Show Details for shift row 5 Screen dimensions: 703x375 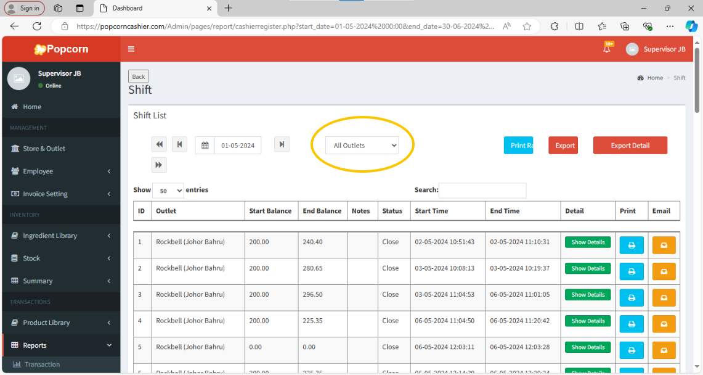click(588, 347)
